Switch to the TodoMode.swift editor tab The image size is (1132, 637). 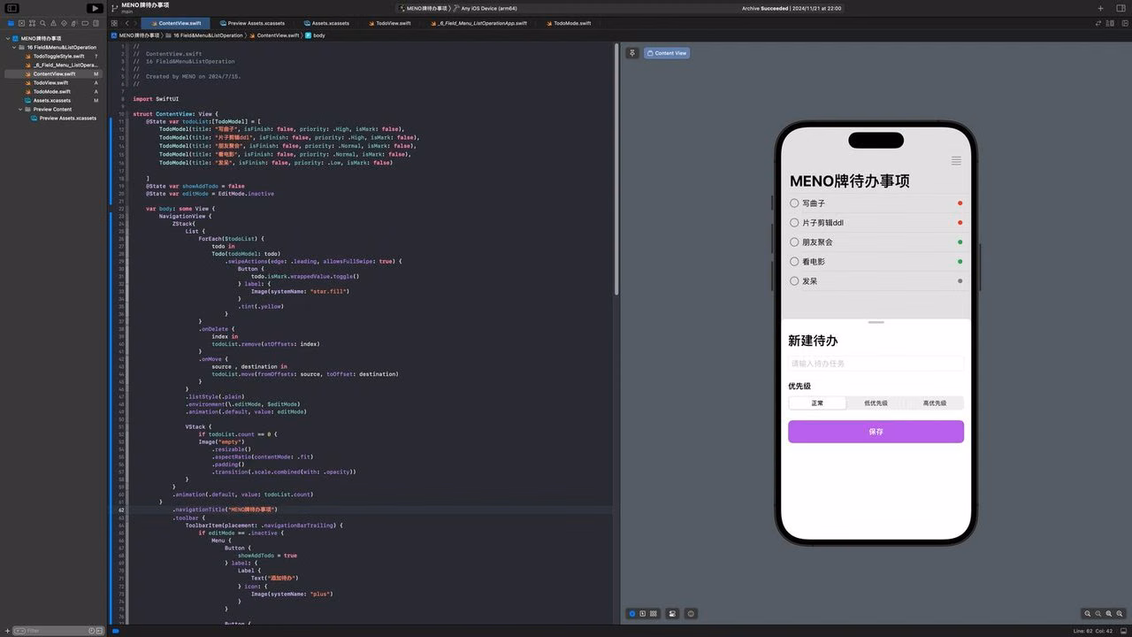[x=568, y=23]
